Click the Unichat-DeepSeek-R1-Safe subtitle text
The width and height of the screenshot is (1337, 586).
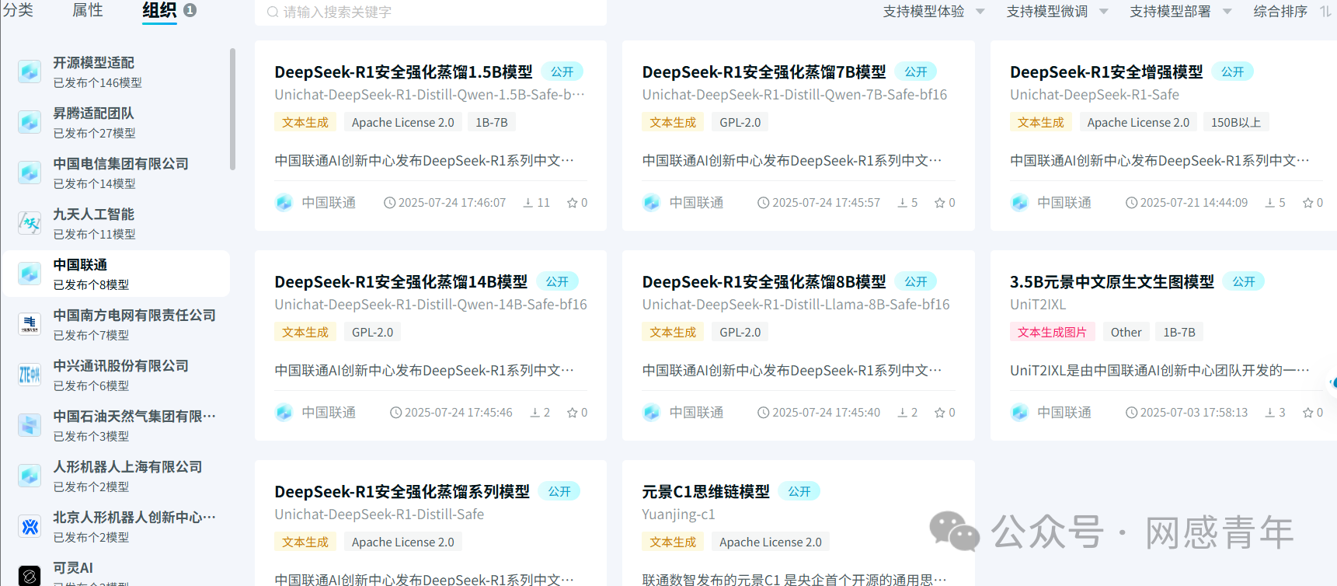[x=1094, y=95]
